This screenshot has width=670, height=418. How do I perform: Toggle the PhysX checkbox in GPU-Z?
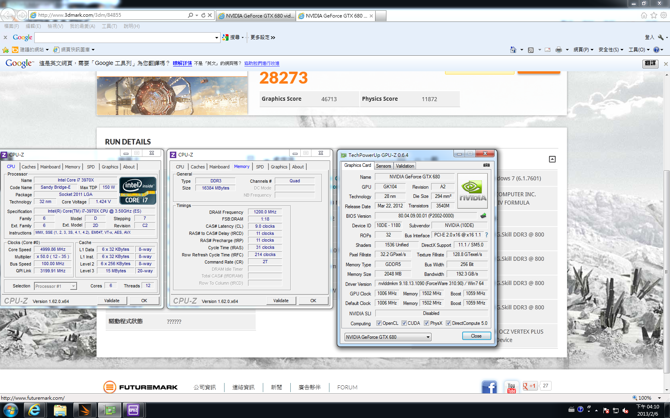(x=426, y=323)
